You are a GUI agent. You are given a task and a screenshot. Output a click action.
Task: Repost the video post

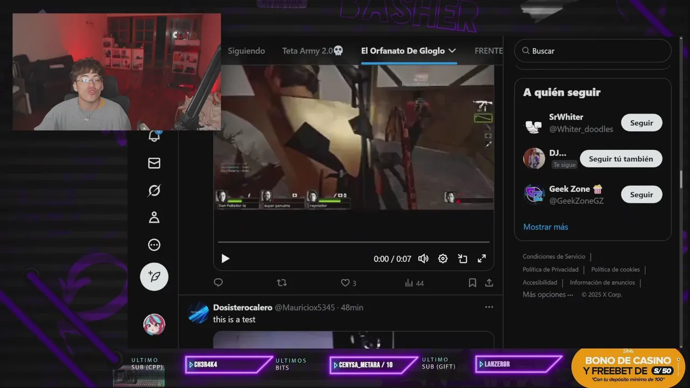click(281, 282)
